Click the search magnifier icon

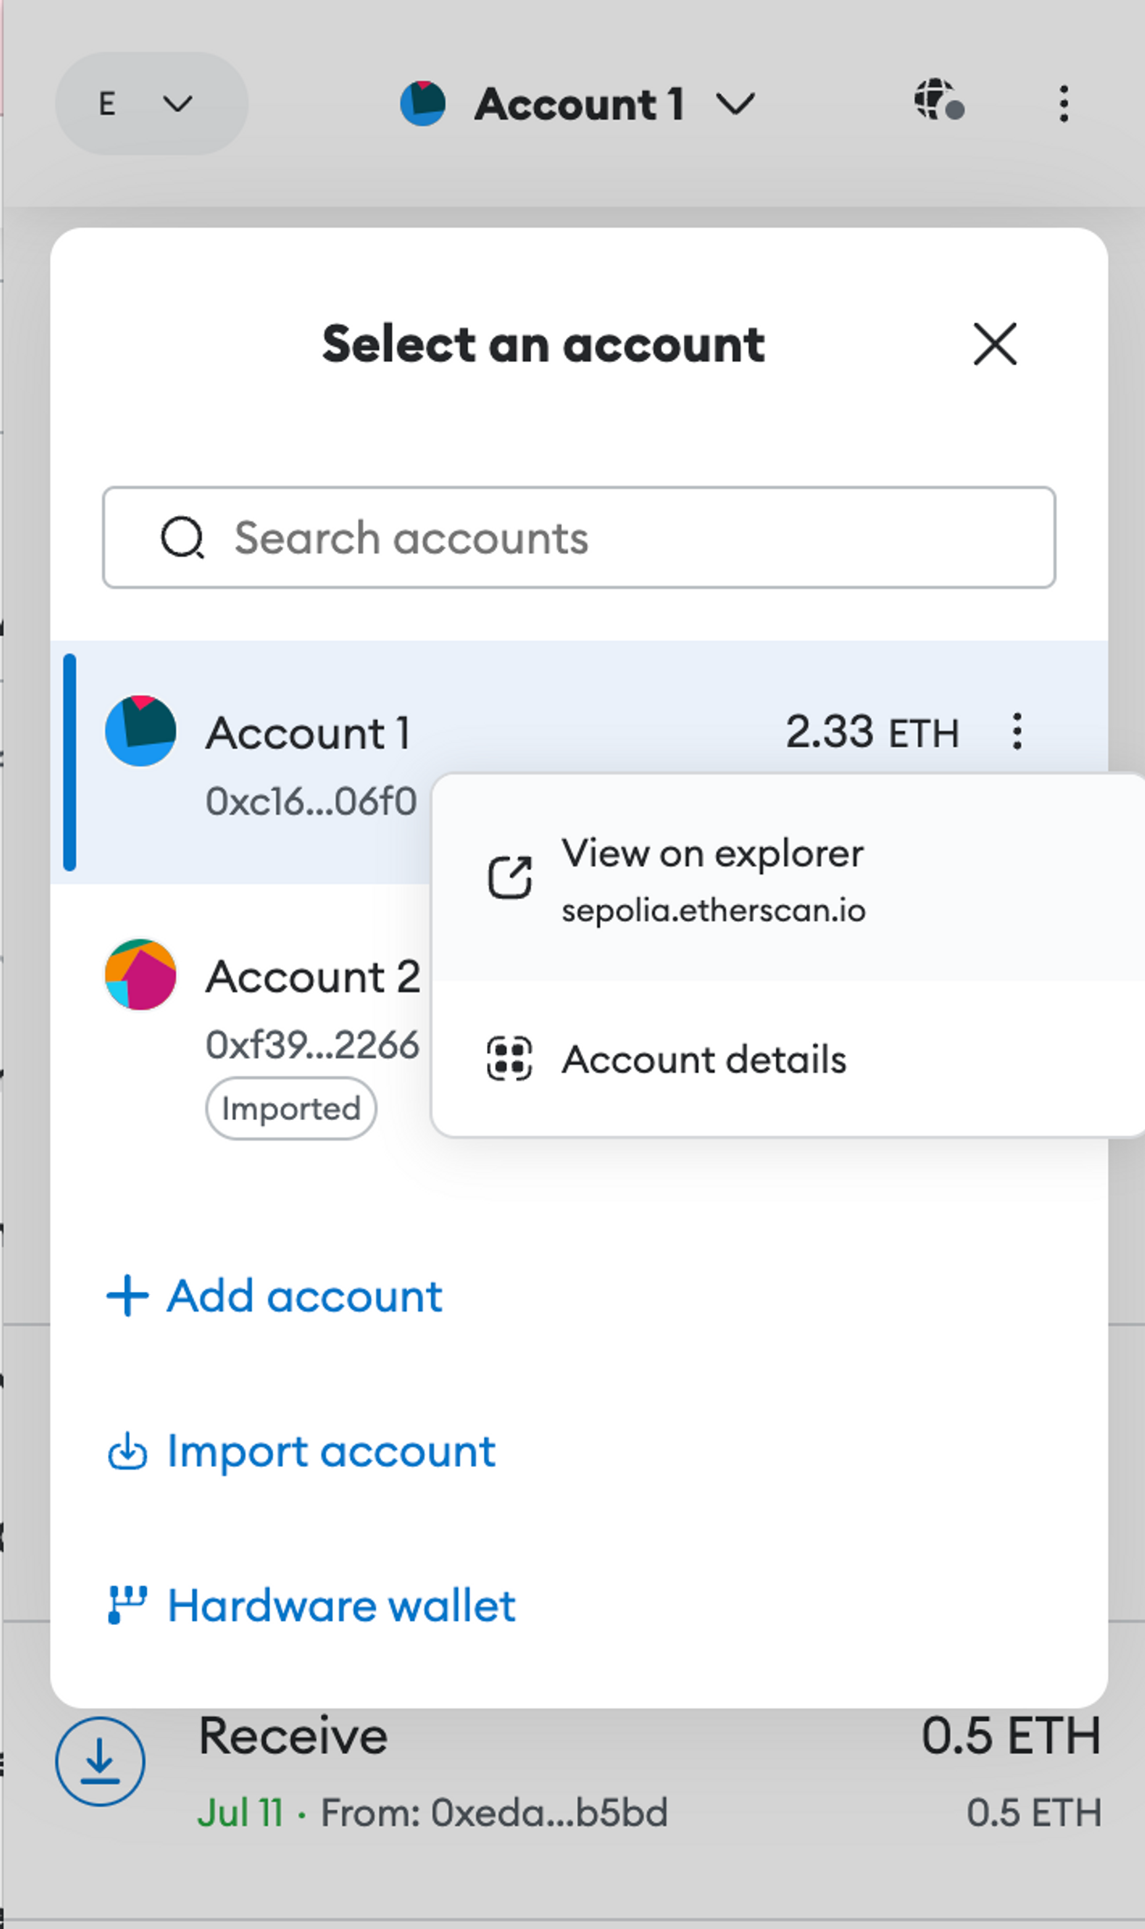point(182,537)
